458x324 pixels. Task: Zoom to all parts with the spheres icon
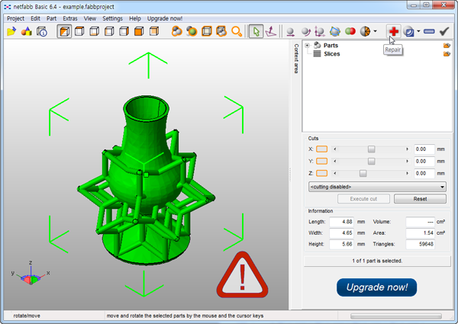(x=177, y=31)
